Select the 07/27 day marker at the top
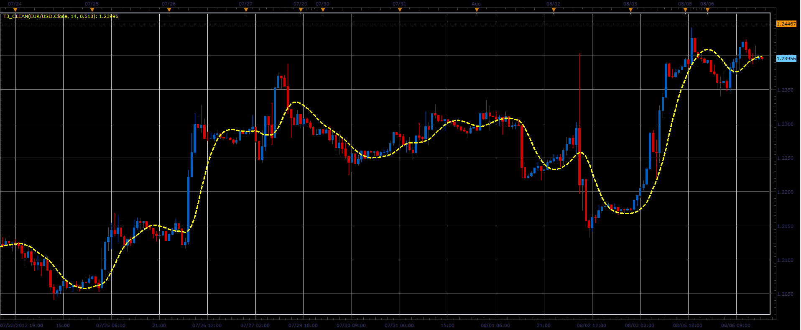The height and width of the screenshot is (330, 801). tap(245, 4)
